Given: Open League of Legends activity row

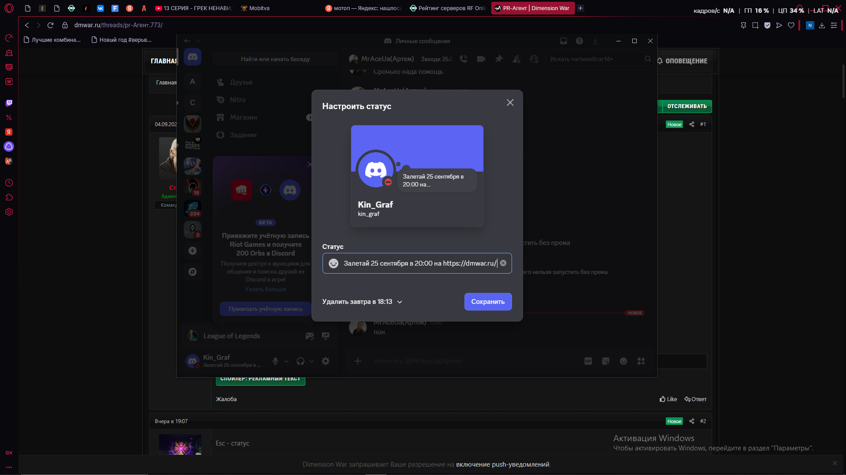Looking at the screenshot, I should (260, 336).
